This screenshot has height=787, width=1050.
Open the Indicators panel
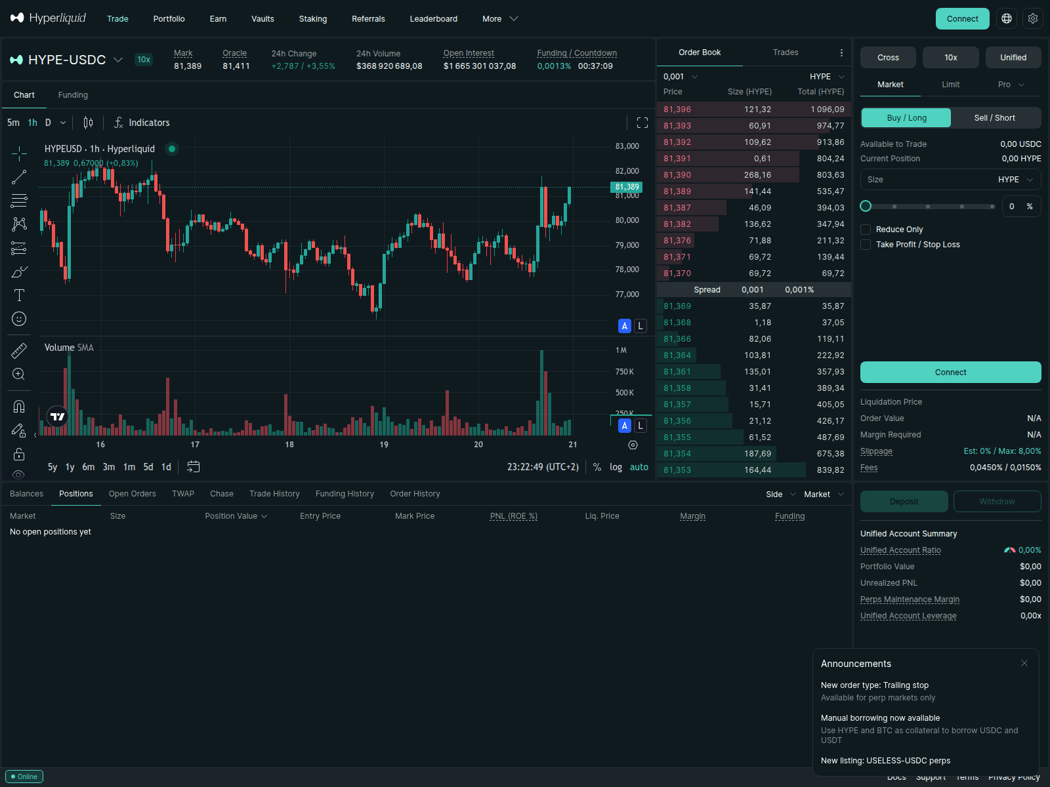[142, 123]
